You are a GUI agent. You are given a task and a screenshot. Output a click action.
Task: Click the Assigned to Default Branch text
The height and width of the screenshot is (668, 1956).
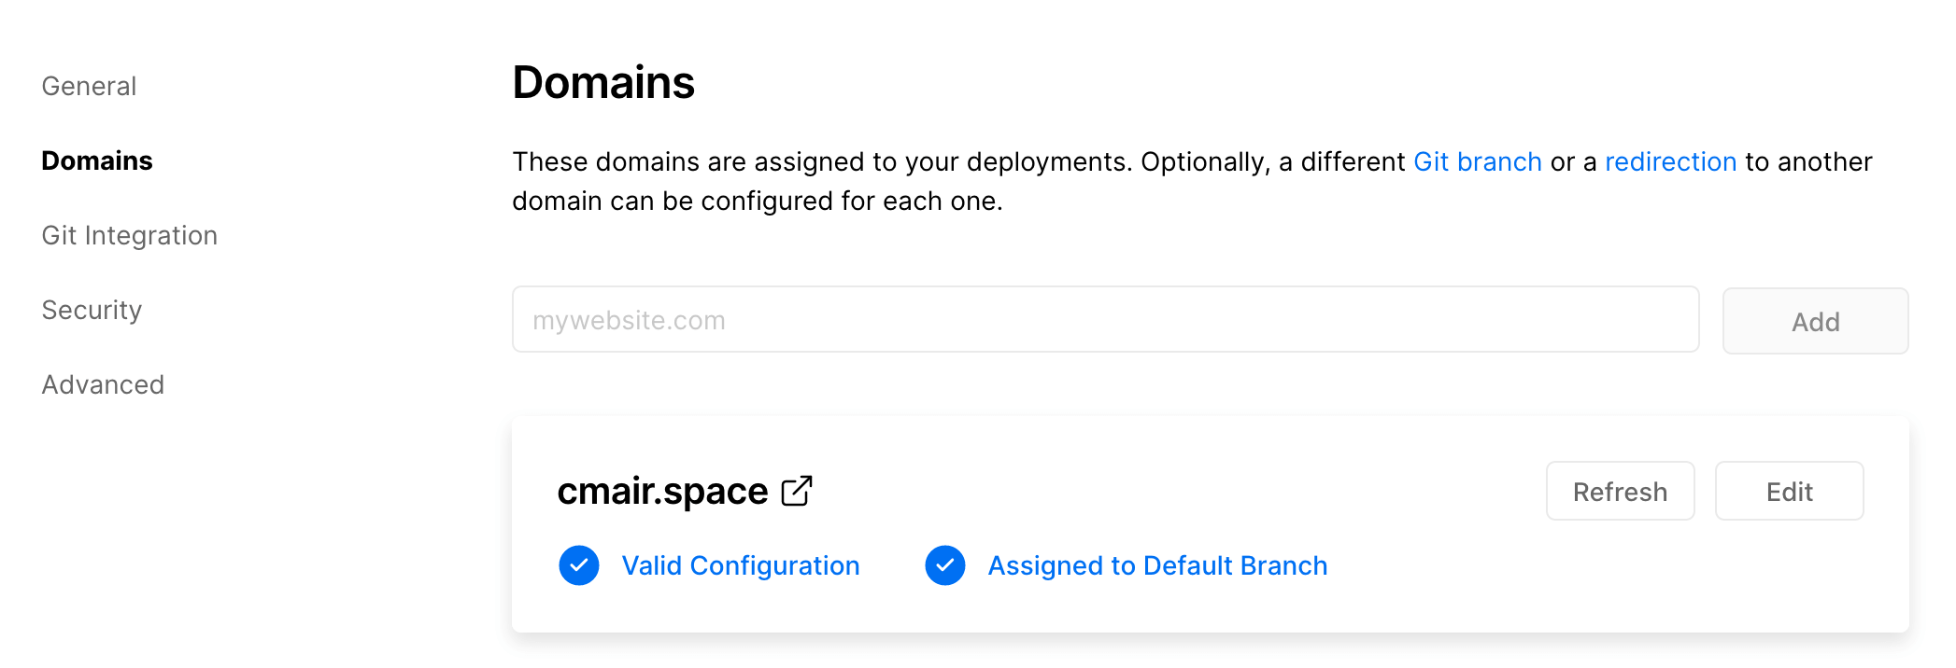tap(1157, 565)
